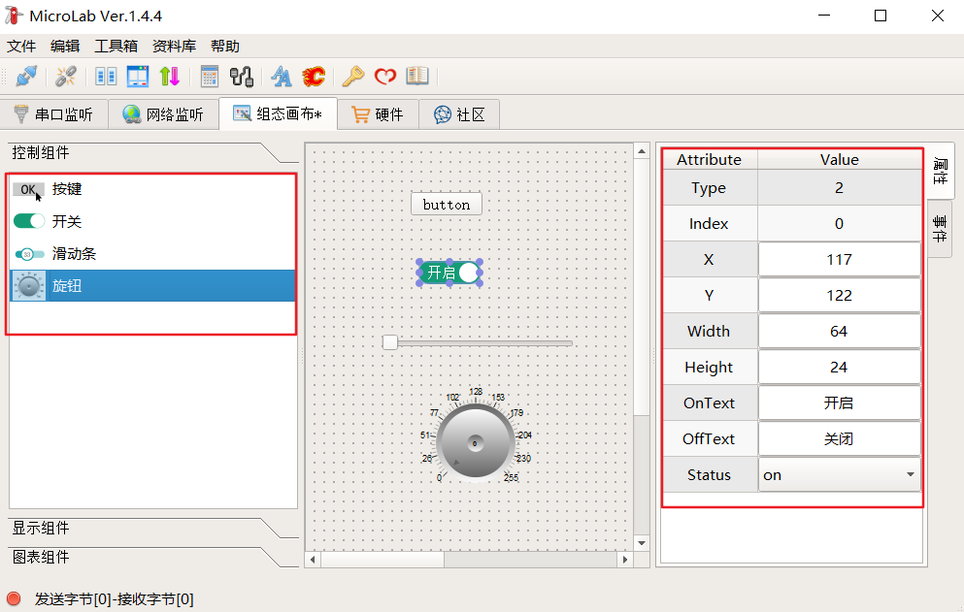Click the X value field in the attribute table

pos(839,259)
